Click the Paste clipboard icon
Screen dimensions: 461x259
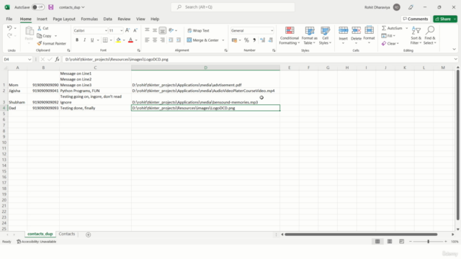[29, 31]
